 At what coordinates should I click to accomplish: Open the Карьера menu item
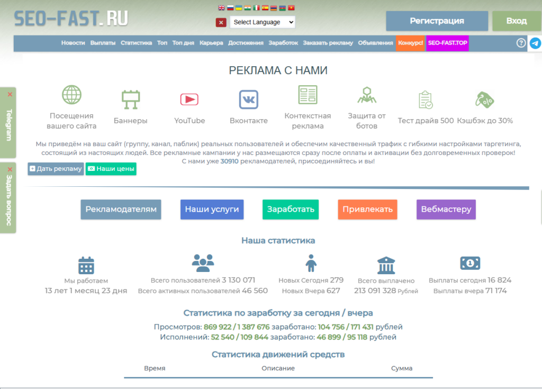click(x=211, y=43)
